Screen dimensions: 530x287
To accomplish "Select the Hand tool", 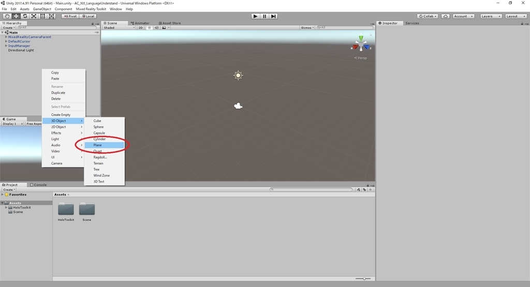I will pos(7,16).
